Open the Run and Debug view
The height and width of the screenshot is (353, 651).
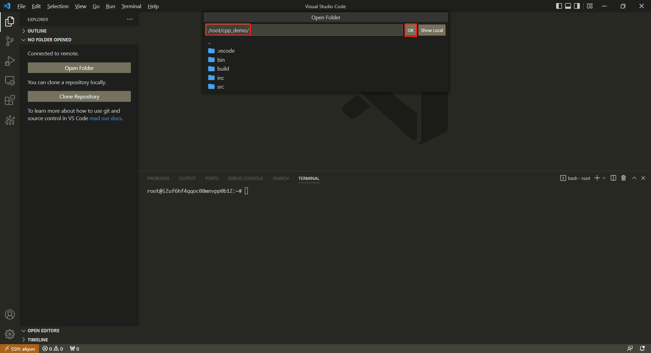point(9,61)
